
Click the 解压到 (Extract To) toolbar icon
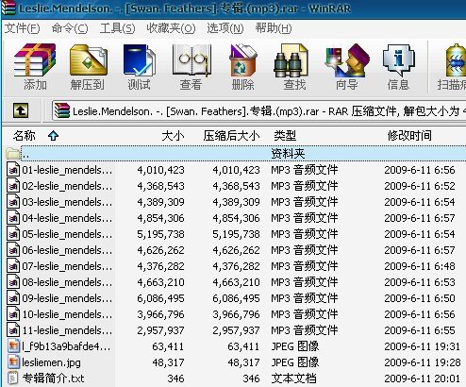[x=88, y=60]
